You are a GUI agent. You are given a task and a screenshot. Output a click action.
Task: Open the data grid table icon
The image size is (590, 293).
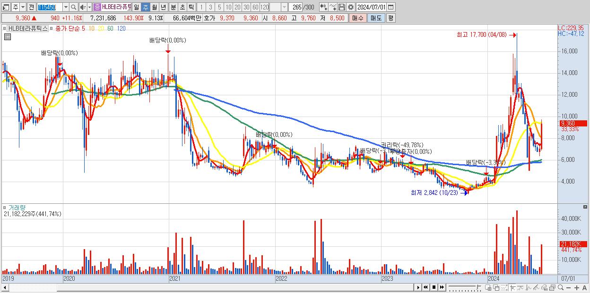7,37
